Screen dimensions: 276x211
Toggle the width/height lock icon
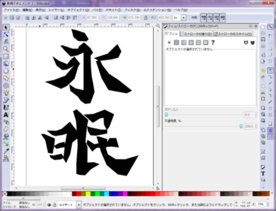pos(146,18)
